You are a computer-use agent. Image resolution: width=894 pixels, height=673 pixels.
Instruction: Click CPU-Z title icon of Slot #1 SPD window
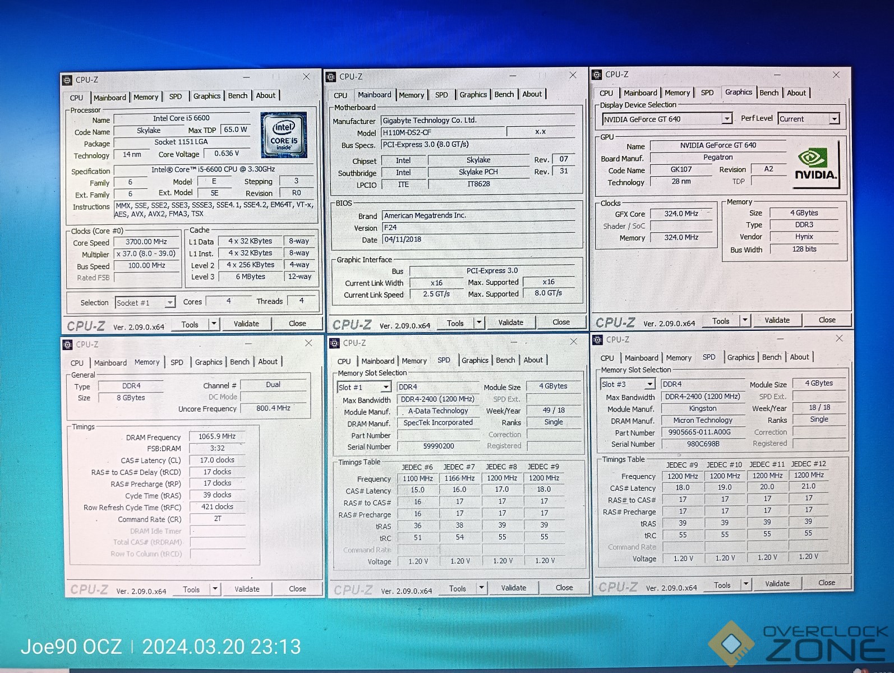coord(334,343)
